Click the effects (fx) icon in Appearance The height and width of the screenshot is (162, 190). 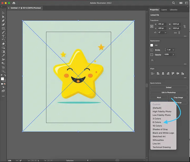click(x=152, y=60)
